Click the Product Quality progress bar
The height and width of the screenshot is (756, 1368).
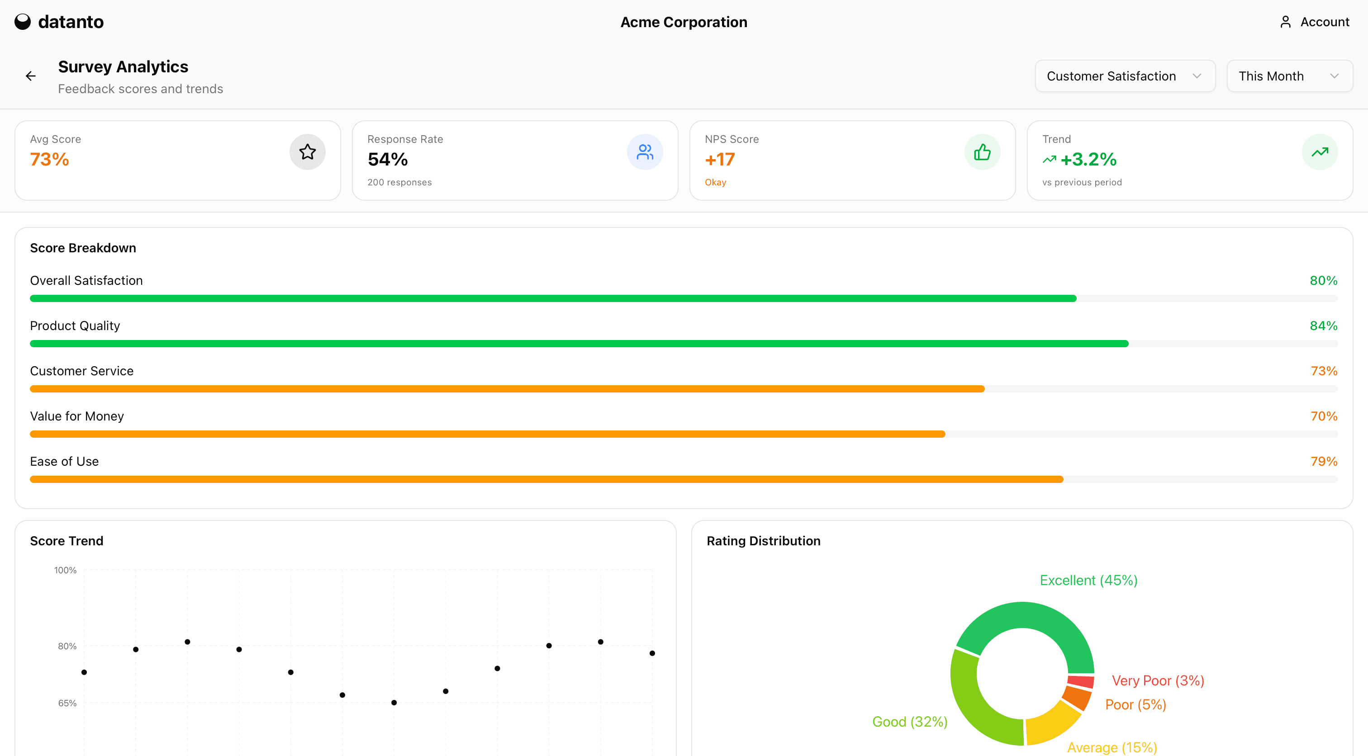(x=579, y=344)
